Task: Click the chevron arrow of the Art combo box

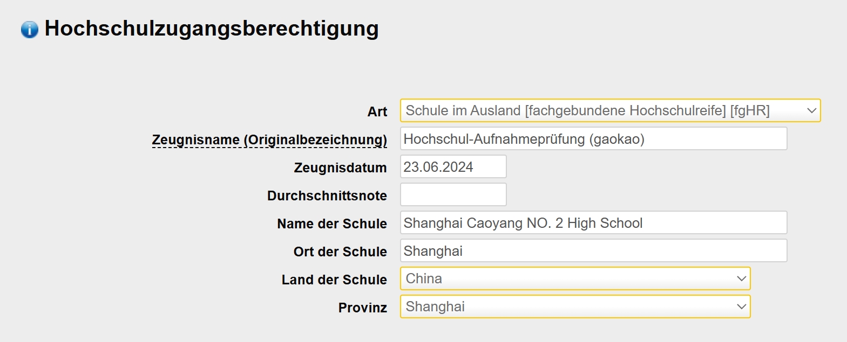Action: click(x=811, y=111)
